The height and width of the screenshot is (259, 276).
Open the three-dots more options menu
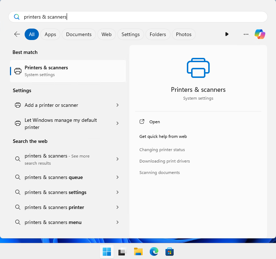[246, 34]
